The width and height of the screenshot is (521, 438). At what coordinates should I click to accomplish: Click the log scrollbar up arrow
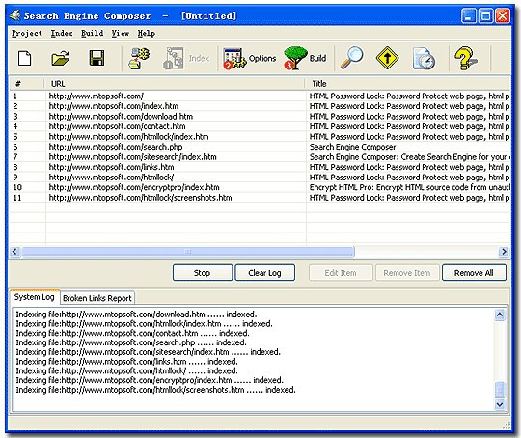point(500,315)
